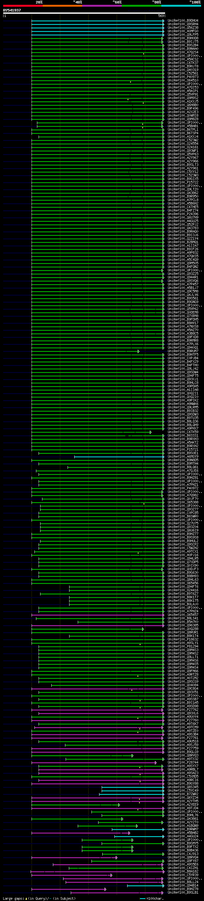Open hit UniRef100_A1KXJ5
Image resolution: width=204 pixels, height=901 pixels.
pyautogui.click(x=183, y=102)
